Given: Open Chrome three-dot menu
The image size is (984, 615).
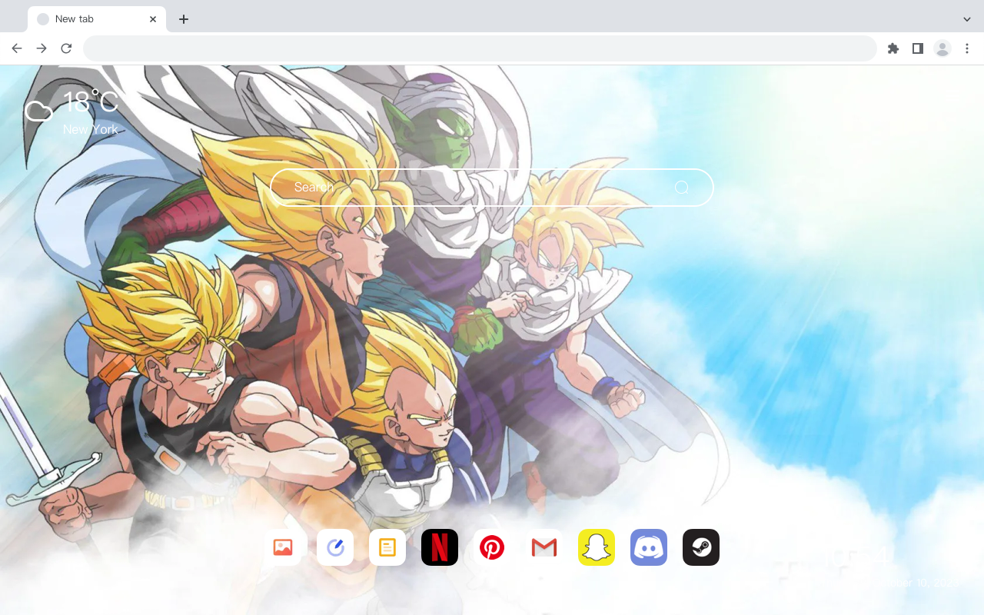Looking at the screenshot, I should 967,48.
